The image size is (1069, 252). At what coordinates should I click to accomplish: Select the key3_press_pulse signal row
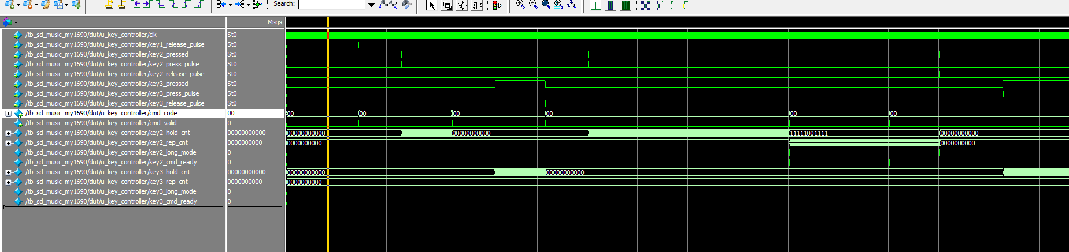112,93
